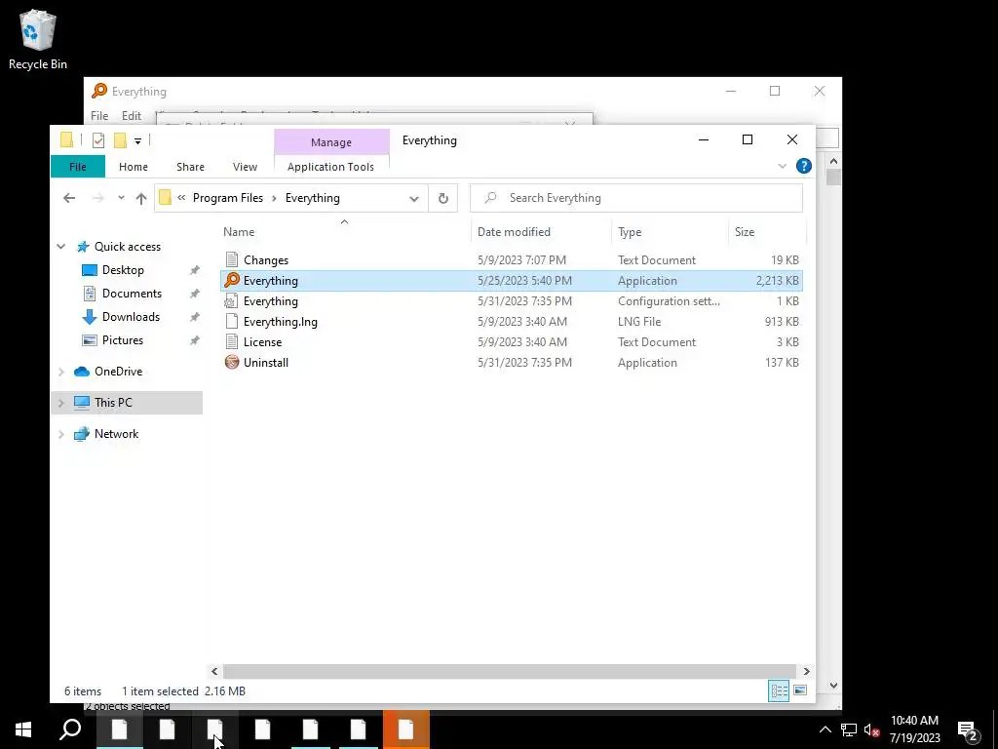Open File menu in the Everything window
998x749 pixels.
click(x=99, y=115)
